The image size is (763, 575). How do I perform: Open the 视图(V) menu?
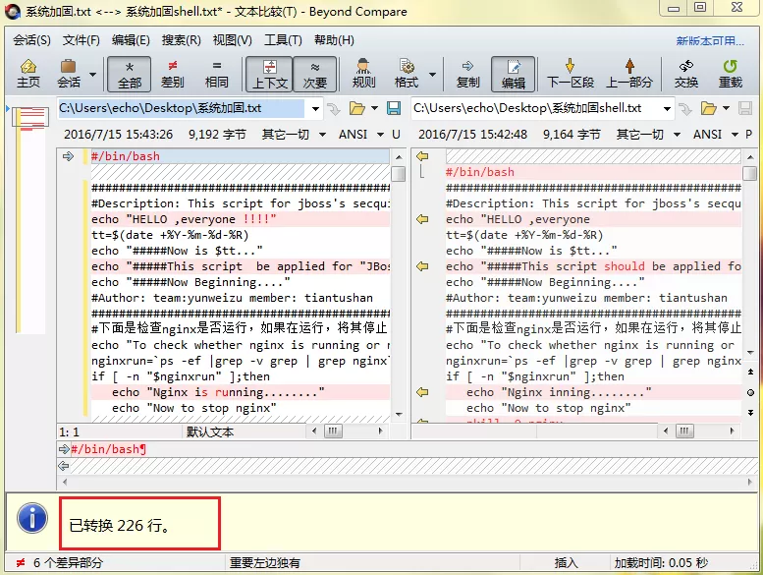[233, 40]
